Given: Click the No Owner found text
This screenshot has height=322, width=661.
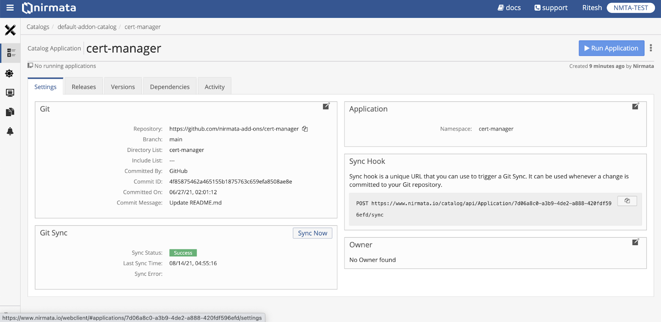Looking at the screenshot, I should point(373,260).
